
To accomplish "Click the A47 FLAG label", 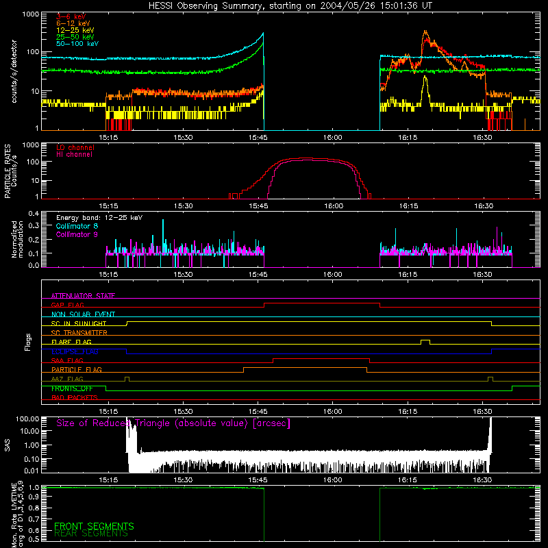I will pyautogui.click(x=67, y=379).
